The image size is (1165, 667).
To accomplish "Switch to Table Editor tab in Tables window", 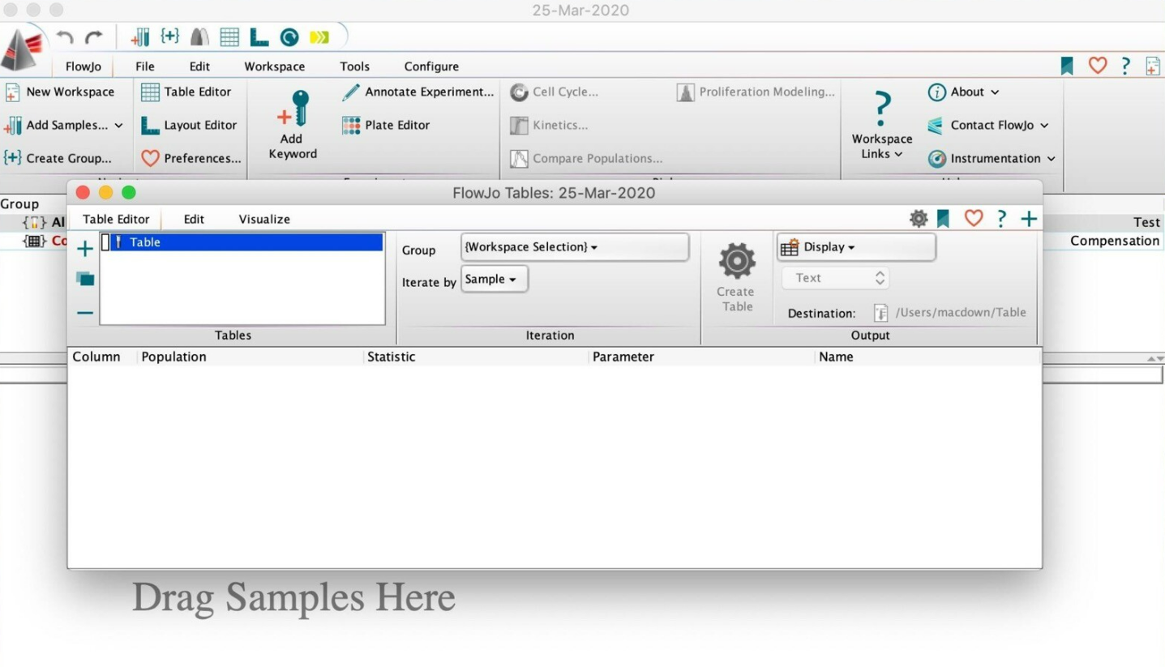I will pos(116,219).
